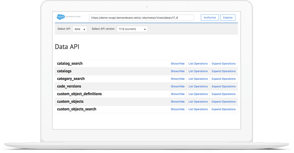The height and width of the screenshot is (153, 294).
Task: Select the custom_objects_search resource heading
Action: (77, 109)
